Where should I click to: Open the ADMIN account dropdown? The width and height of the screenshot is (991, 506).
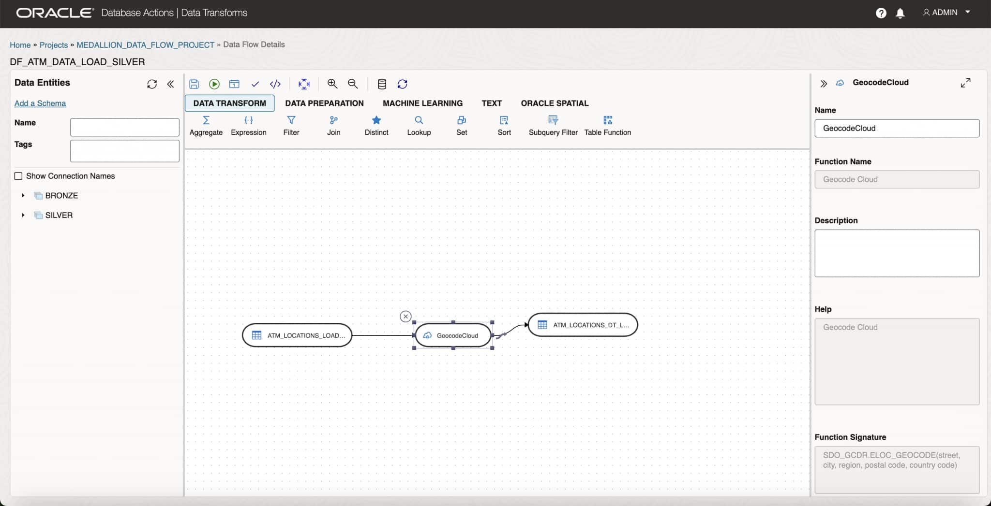(x=945, y=12)
